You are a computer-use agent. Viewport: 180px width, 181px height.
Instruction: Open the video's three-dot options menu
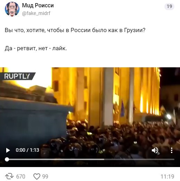click(172, 150)
